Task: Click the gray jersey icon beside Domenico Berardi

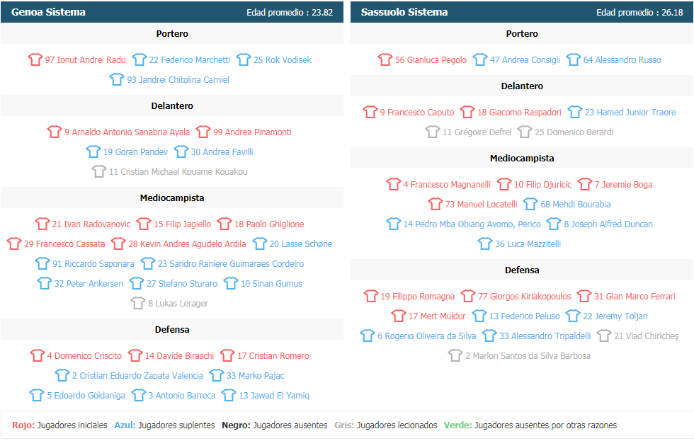Action: pos(525,132)
